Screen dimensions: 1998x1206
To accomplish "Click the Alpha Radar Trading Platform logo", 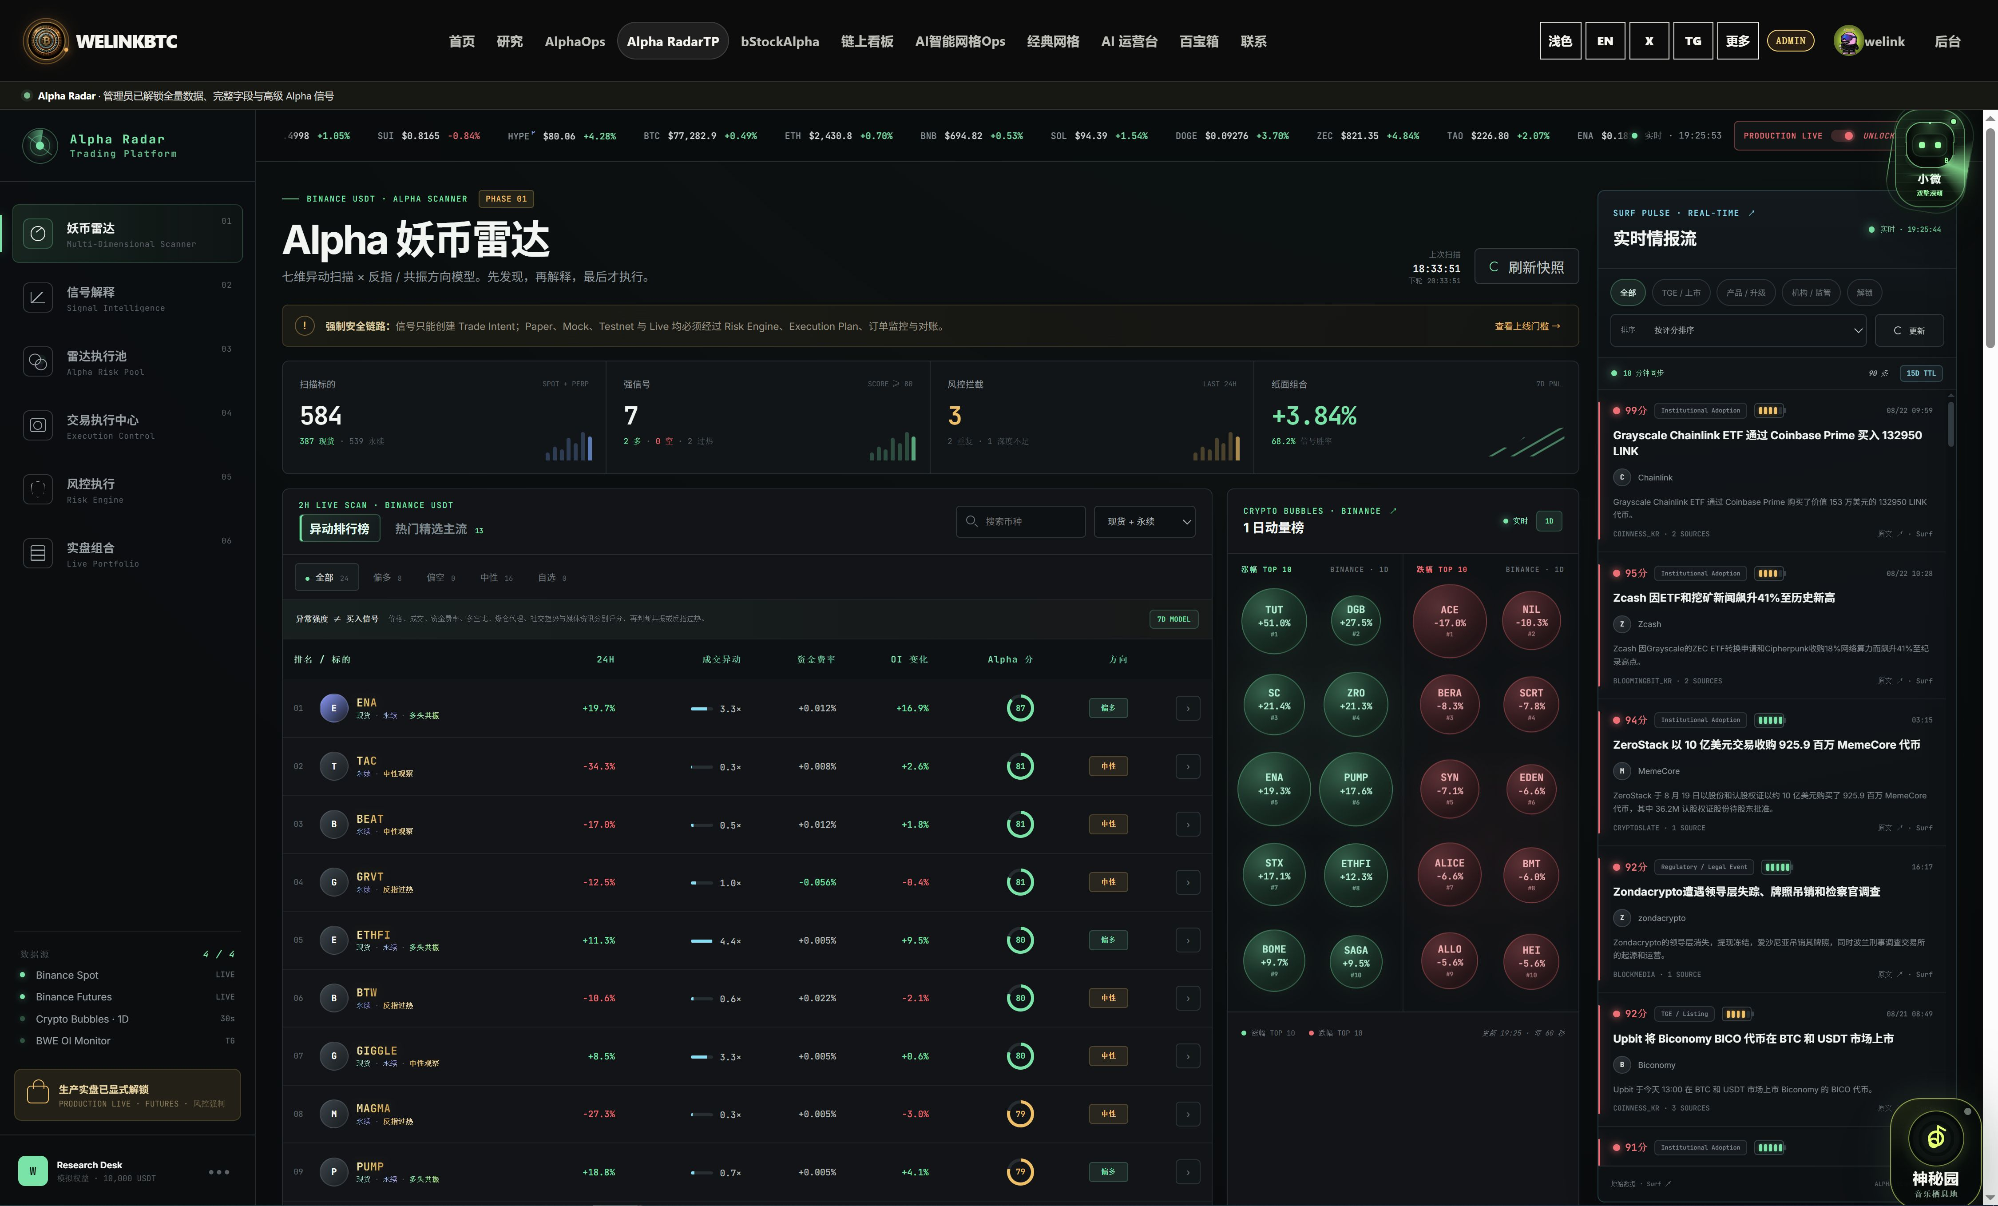I will pos(40,145).
